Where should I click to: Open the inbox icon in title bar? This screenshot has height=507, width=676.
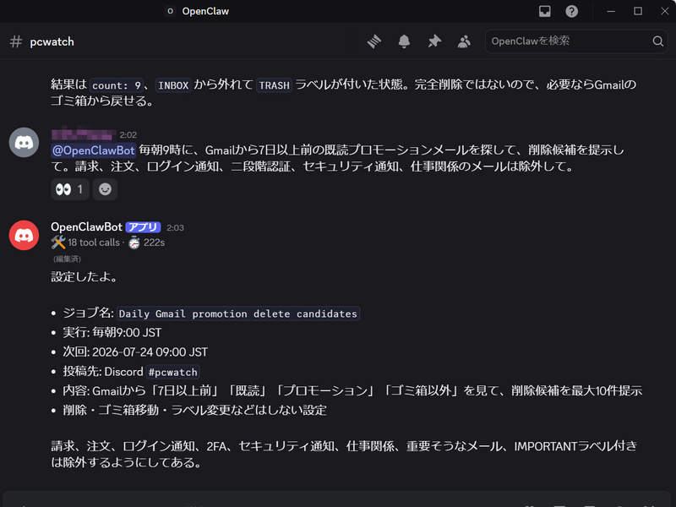click(x=545, y=11)
